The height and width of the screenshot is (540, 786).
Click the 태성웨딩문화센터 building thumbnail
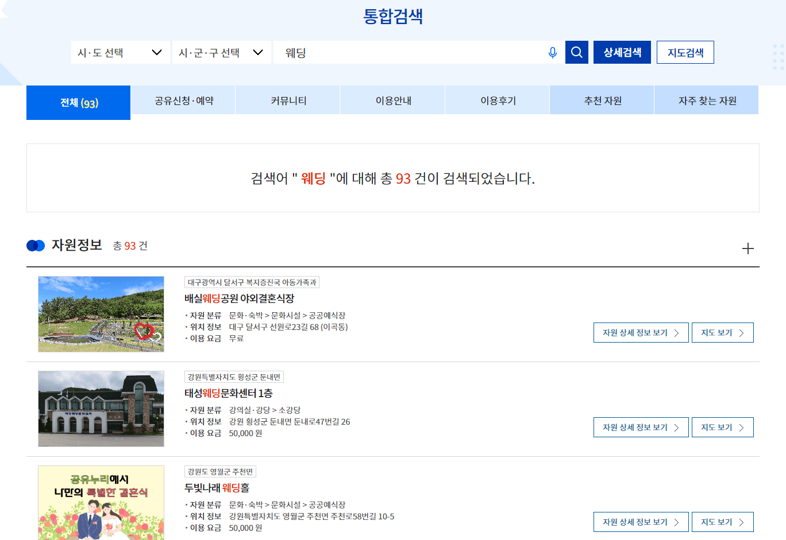pos(101,409)
